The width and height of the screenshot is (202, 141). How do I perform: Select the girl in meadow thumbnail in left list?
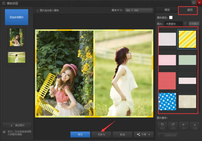point(16,57)
